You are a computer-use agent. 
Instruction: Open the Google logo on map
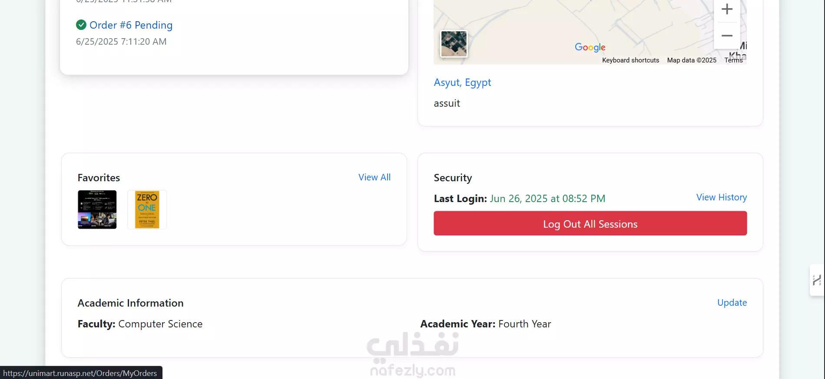click(x=590, y=47)
